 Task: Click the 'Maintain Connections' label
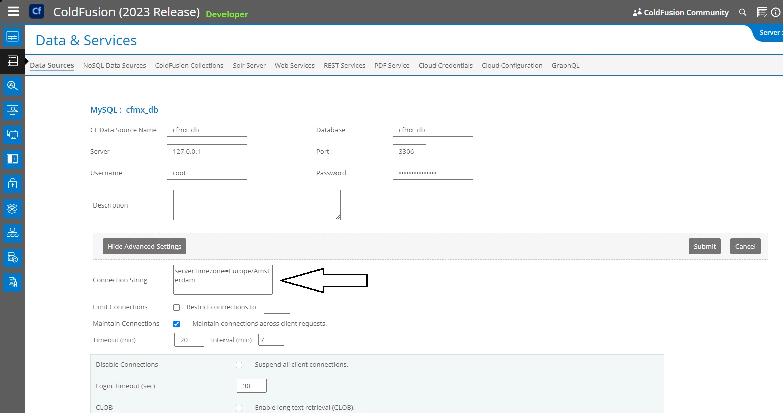(x=126, y=324)
